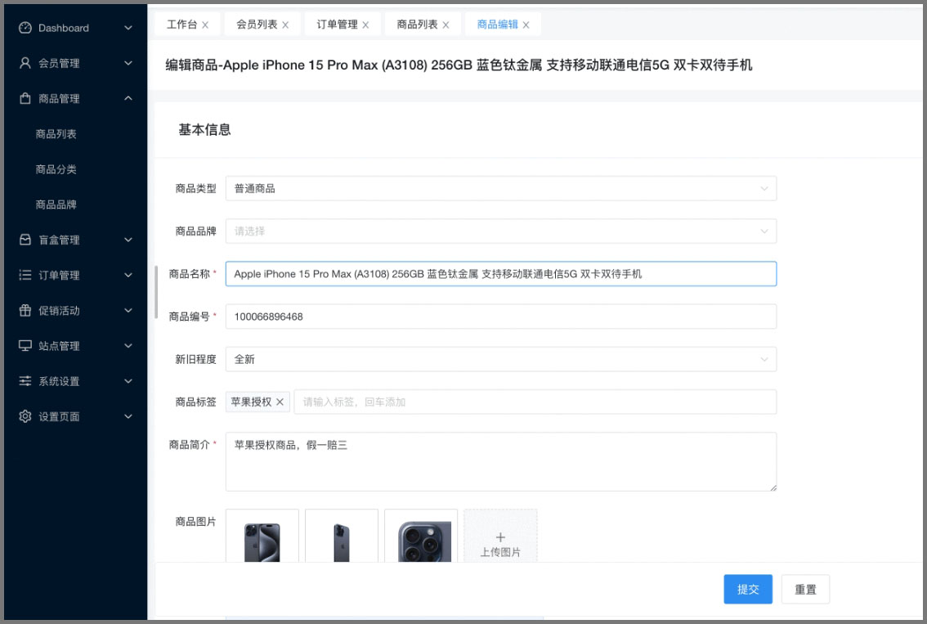Remove the 苹果授权 tag
927x624 pixels.
click(280, 402)
